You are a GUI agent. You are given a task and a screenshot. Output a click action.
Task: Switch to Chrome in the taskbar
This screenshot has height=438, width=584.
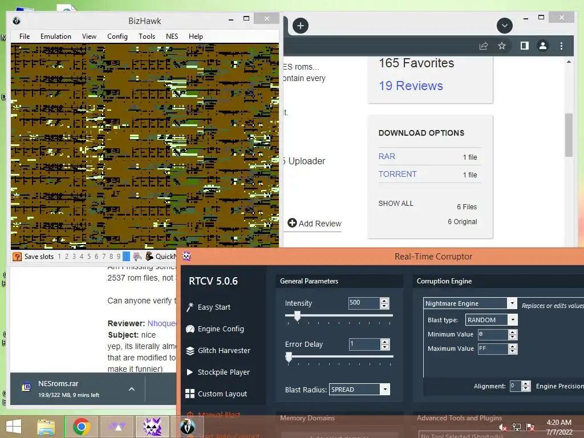[81, 427]
